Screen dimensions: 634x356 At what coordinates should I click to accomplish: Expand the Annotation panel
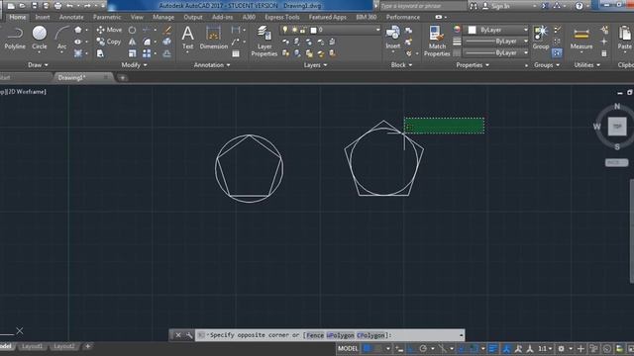(212, 64)
